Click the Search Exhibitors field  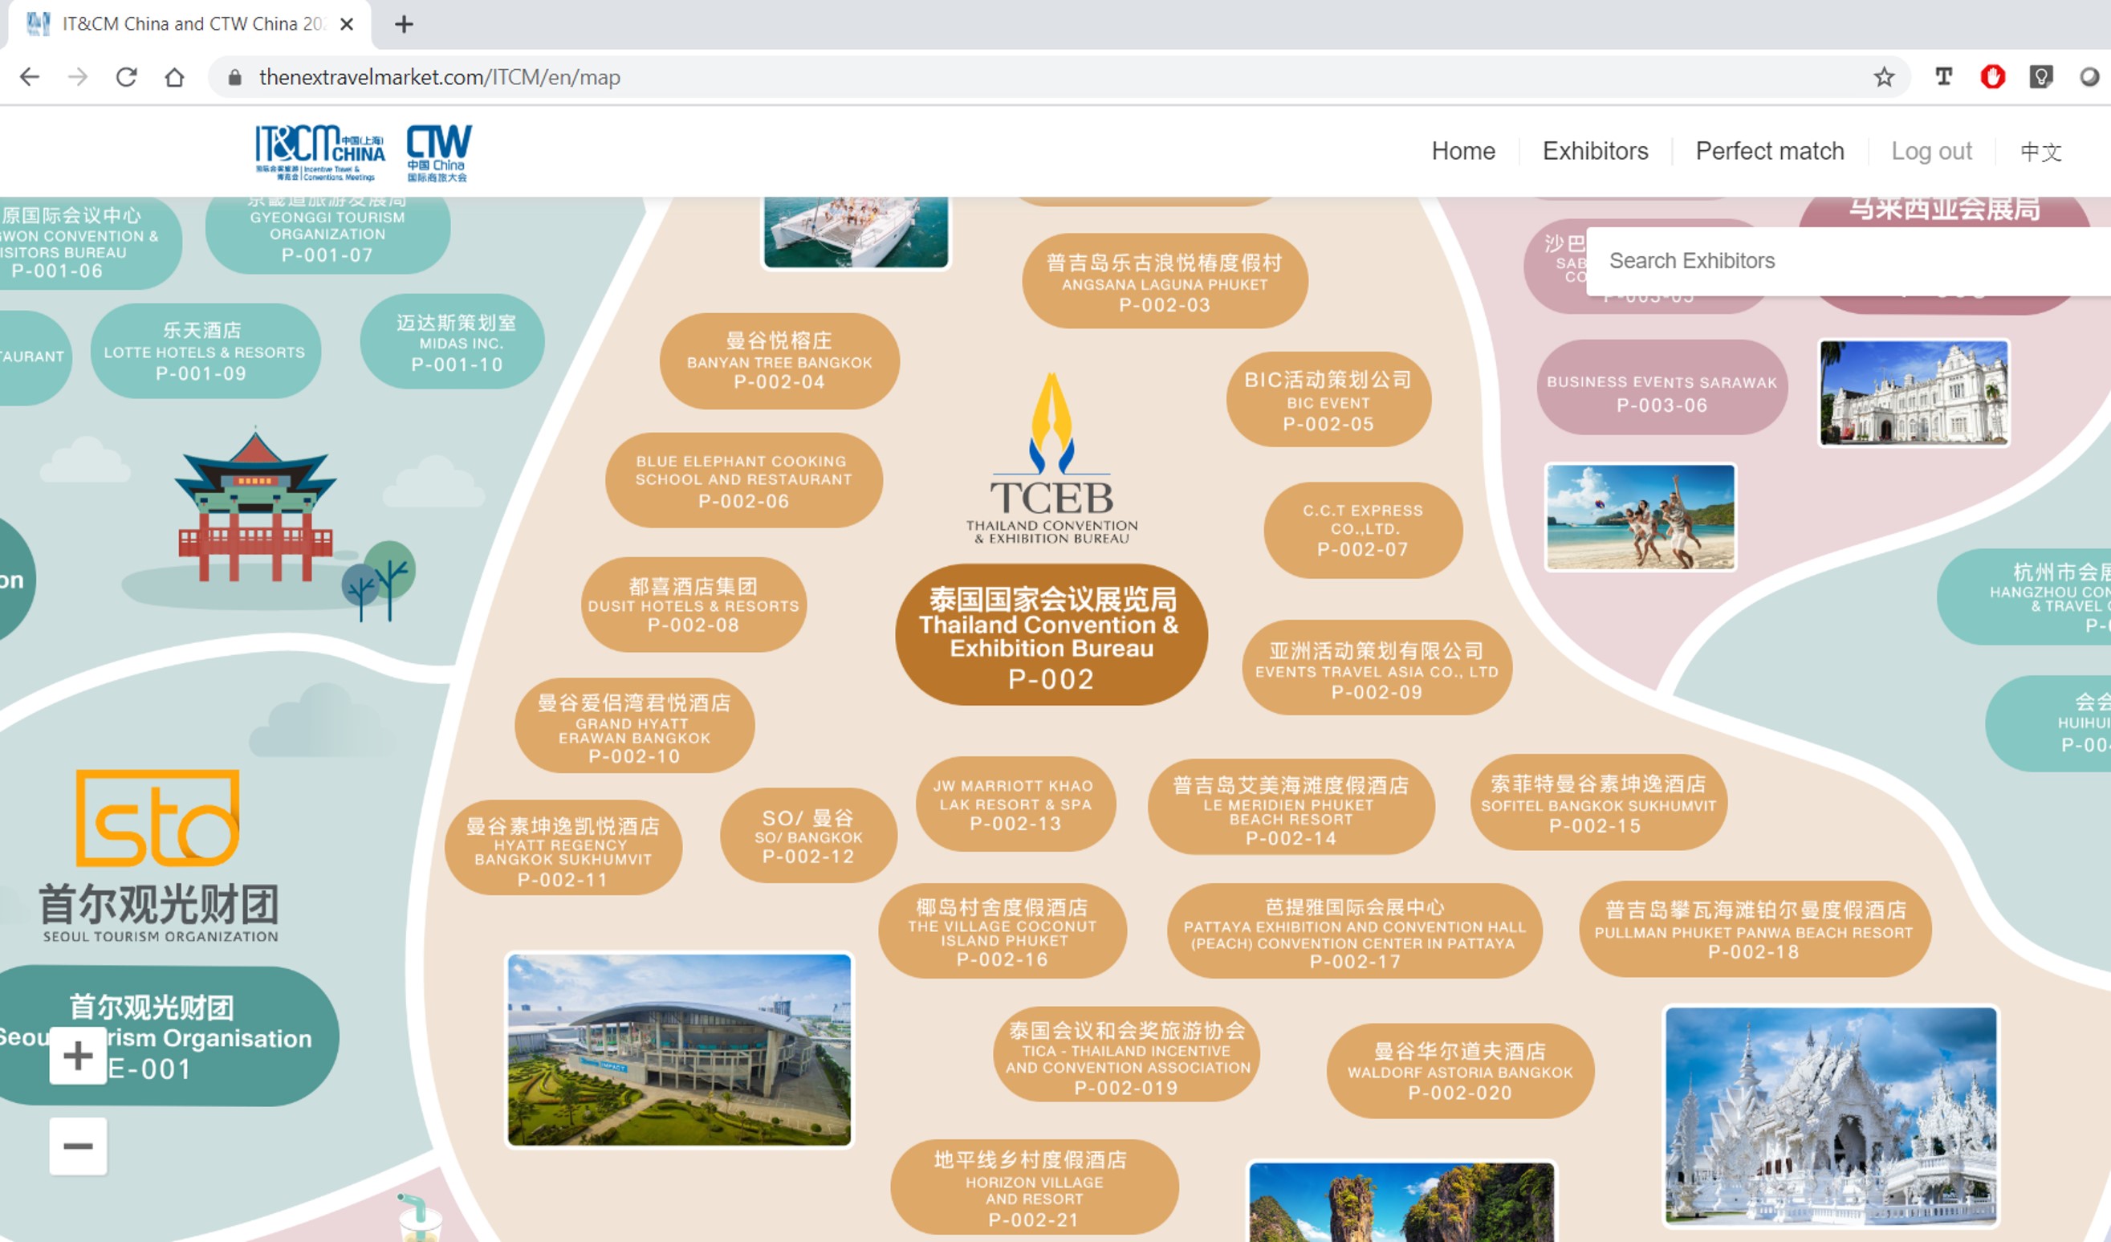[x=1849, y=261]
